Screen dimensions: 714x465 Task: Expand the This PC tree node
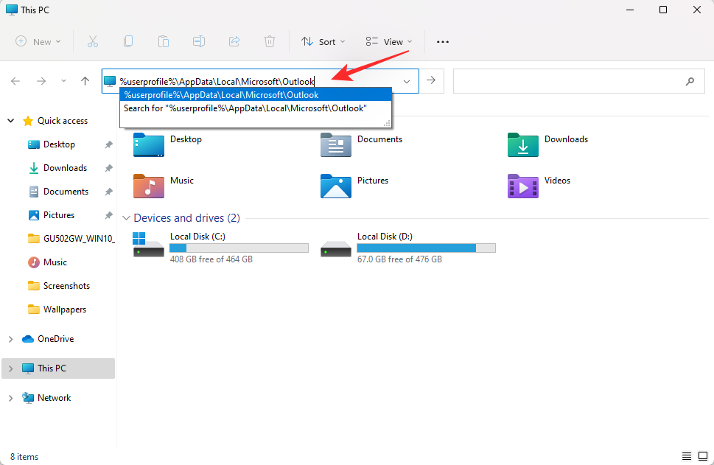coord(10,368)
